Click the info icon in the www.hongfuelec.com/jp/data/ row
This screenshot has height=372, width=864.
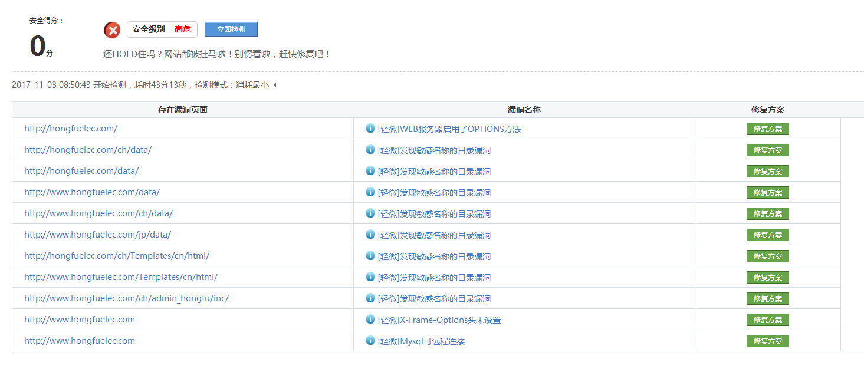[x=370, y=235]
